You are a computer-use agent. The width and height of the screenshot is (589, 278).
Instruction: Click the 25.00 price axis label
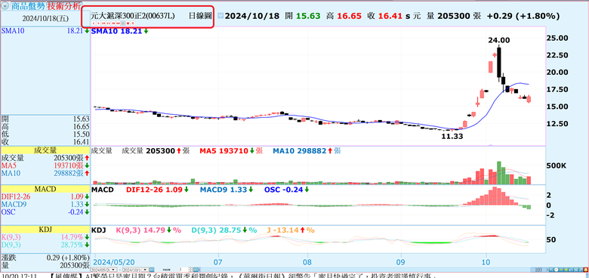557,38
